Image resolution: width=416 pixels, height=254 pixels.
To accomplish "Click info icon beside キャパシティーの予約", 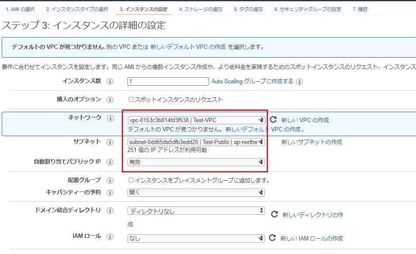I will pyautogui.click(x=110, y=193).
